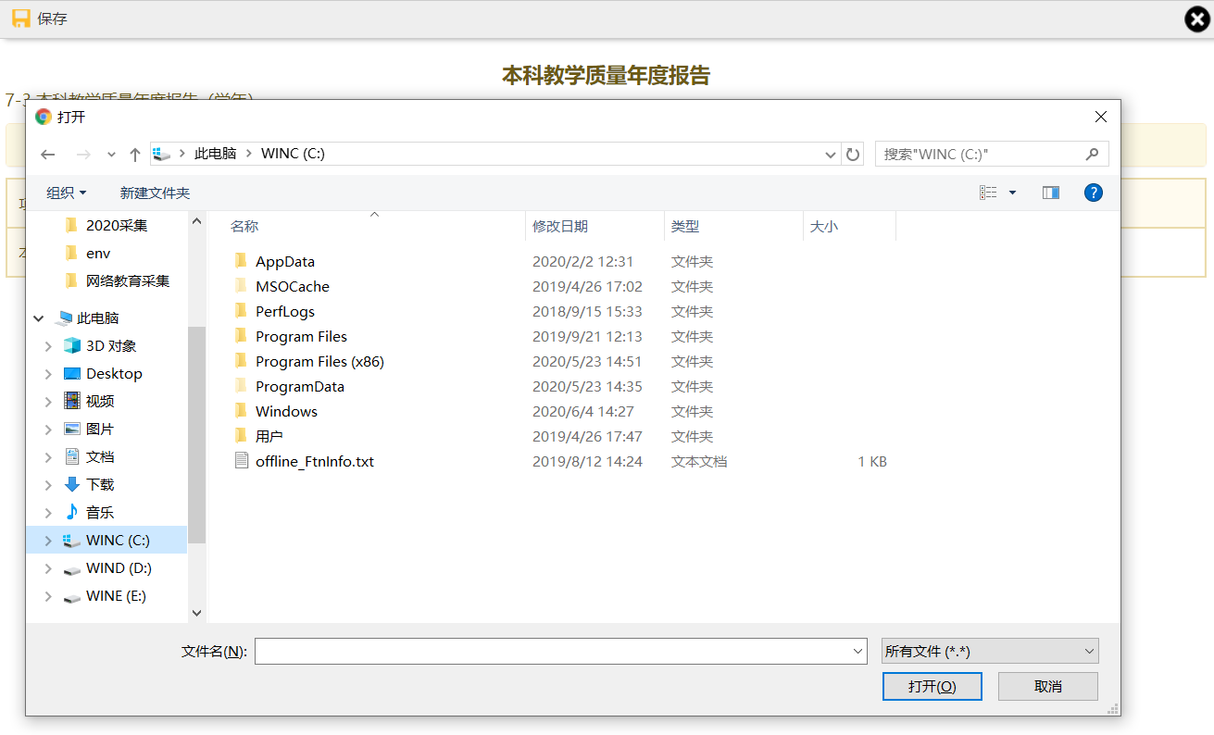Screen dimensions: 1214x735
Task: Click the back navigation arrow
Action: pos(48,155)
